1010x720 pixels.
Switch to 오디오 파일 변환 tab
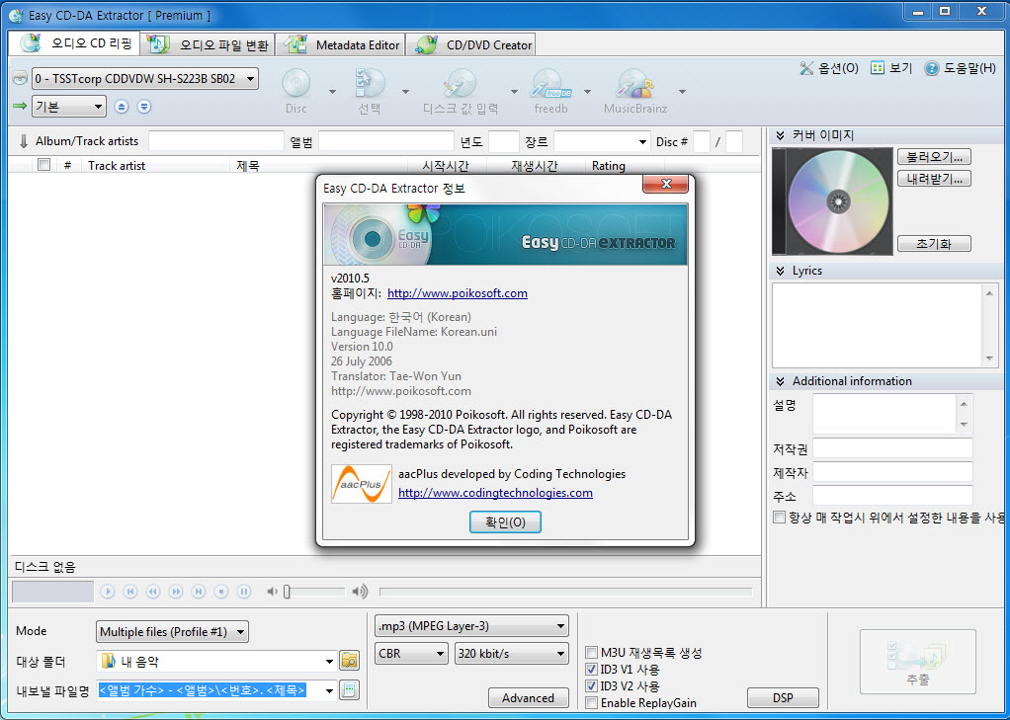[x=209, y=45]
